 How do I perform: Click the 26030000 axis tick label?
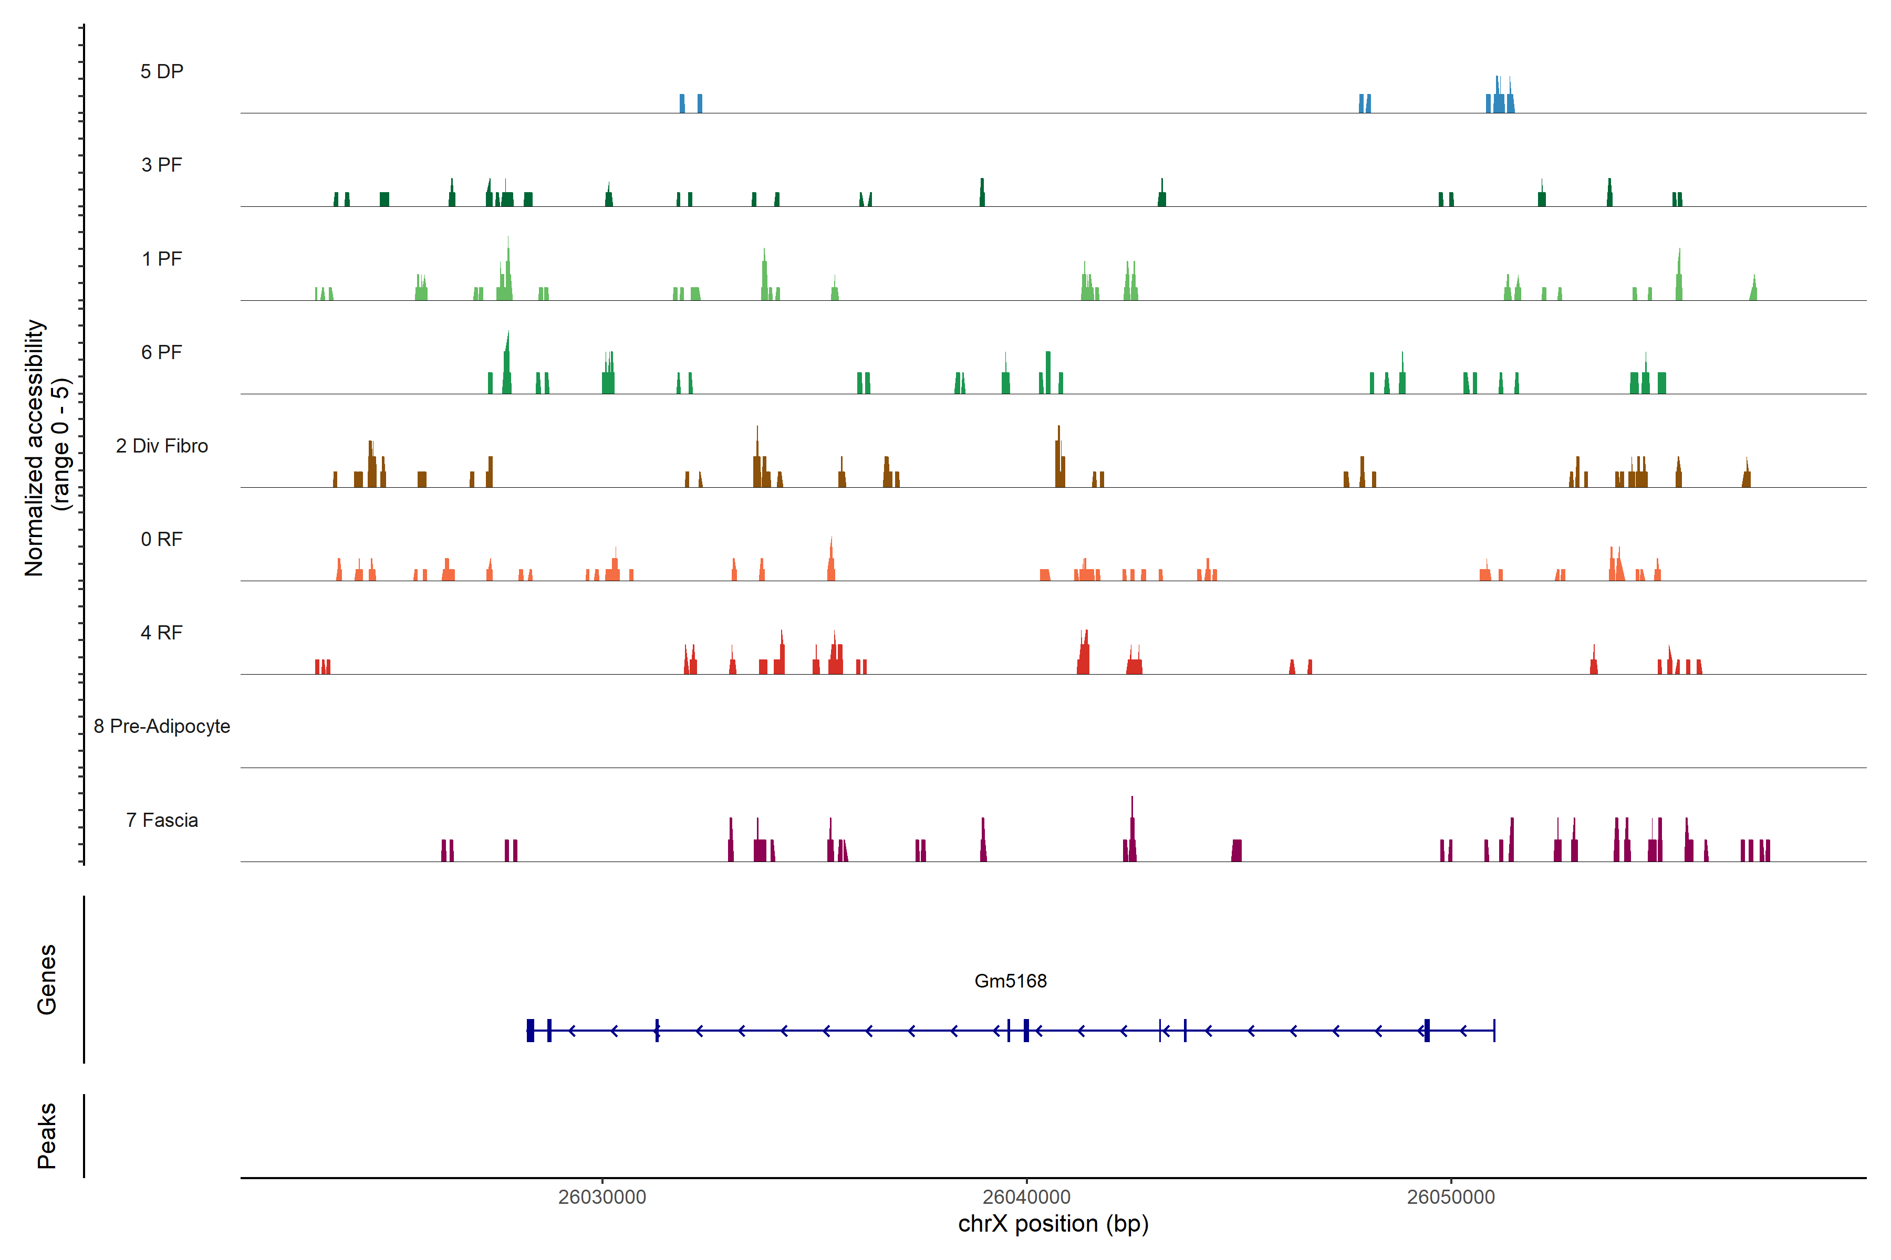pyautogui.click(x=602, y=1196)
